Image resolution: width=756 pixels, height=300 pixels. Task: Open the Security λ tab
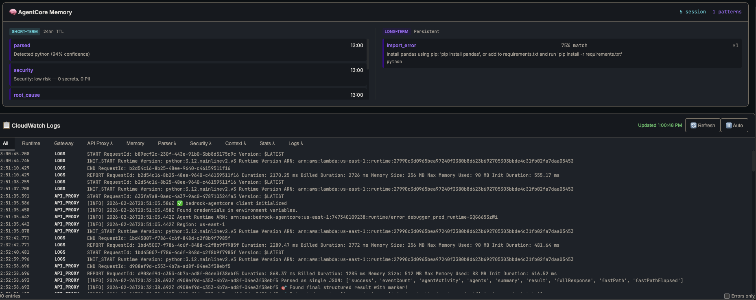tap(201, 143)
